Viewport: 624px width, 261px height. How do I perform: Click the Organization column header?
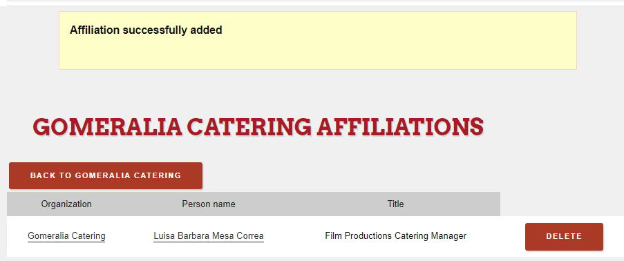click(x=66, y=204)
